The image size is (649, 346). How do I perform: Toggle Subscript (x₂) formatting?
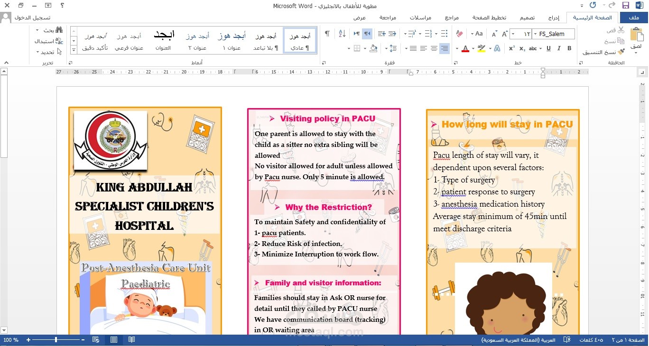point(522,48)
